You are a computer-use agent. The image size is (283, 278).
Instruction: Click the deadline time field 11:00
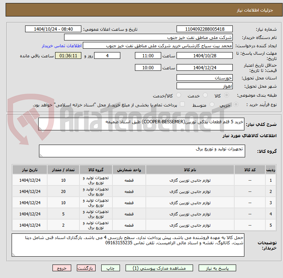(x=148, y=55)
